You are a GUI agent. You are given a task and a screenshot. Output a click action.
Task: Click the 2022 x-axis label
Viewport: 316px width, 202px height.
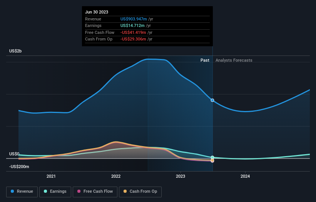pyautogui.click(x=116, y=177)
